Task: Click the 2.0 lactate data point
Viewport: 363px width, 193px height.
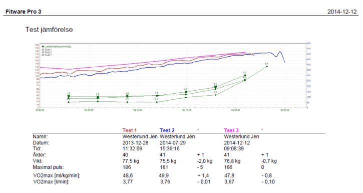Action: [215, 95]
